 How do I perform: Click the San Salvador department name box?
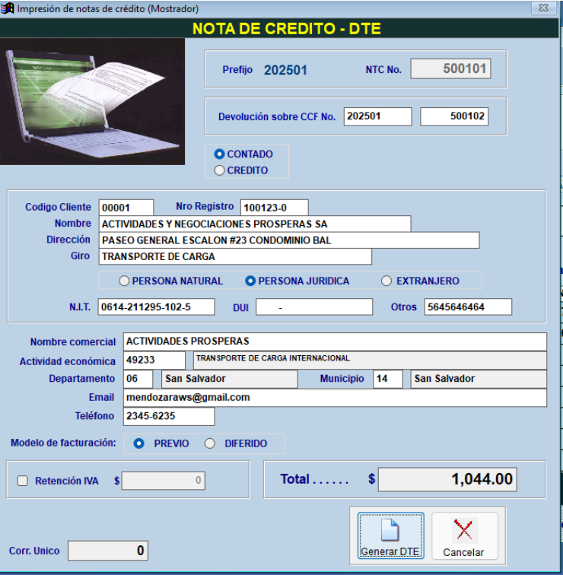point(230,379)
